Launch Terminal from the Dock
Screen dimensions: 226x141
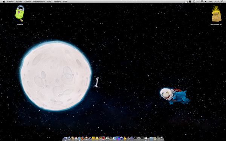click(x=136, y=138)
